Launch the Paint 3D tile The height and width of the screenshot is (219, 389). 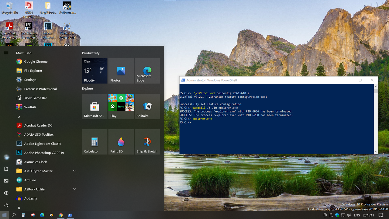click(x=121, y=142)
